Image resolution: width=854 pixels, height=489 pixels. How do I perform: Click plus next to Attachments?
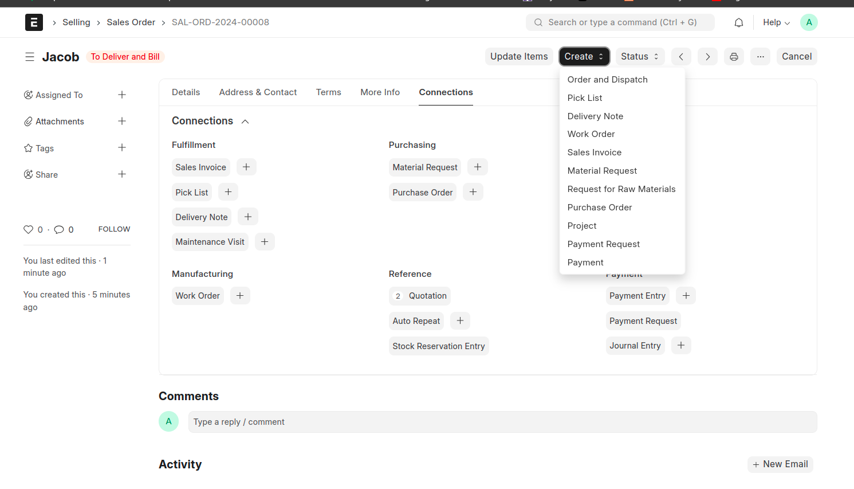(122, 121)
